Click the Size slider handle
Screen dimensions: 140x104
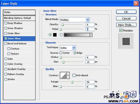(63, 62)
